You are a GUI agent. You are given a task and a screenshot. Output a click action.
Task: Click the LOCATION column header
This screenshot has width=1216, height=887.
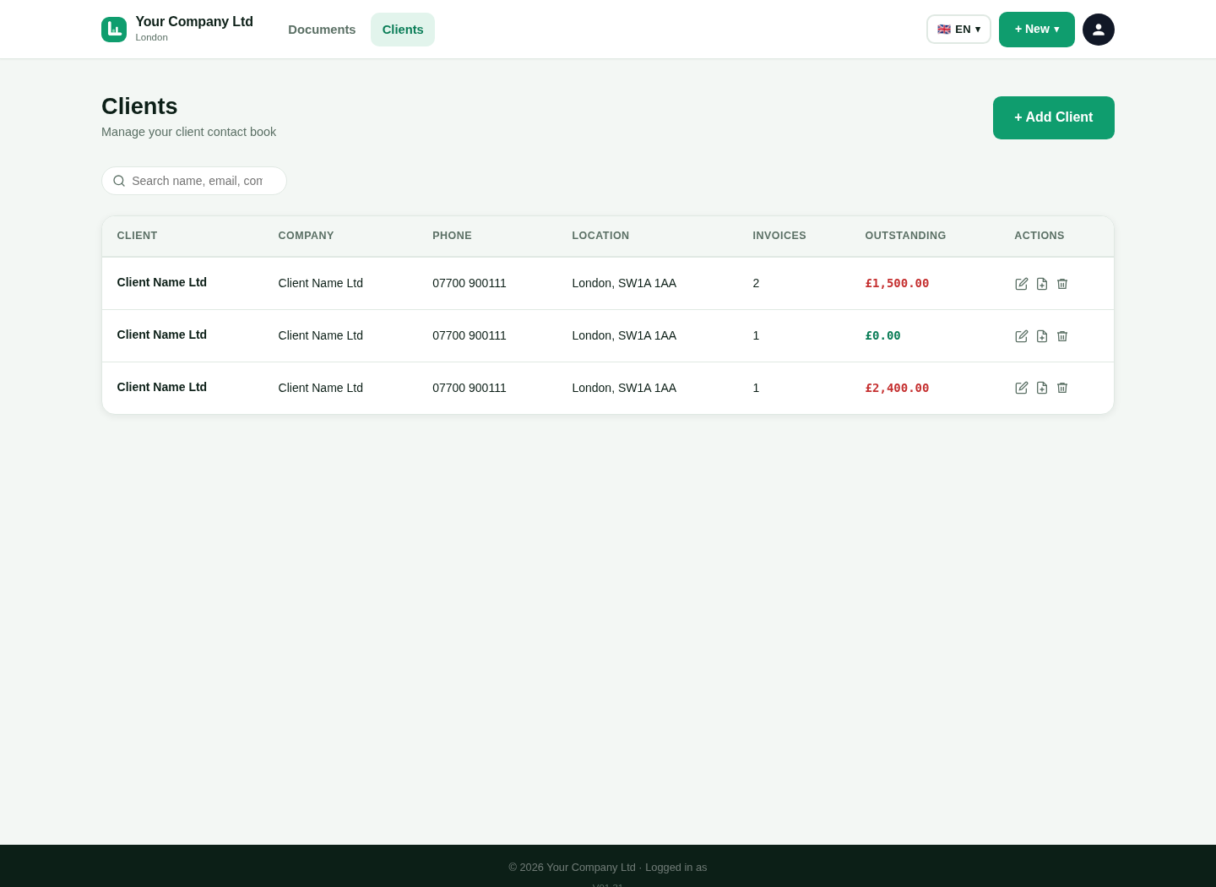(600, 236)
